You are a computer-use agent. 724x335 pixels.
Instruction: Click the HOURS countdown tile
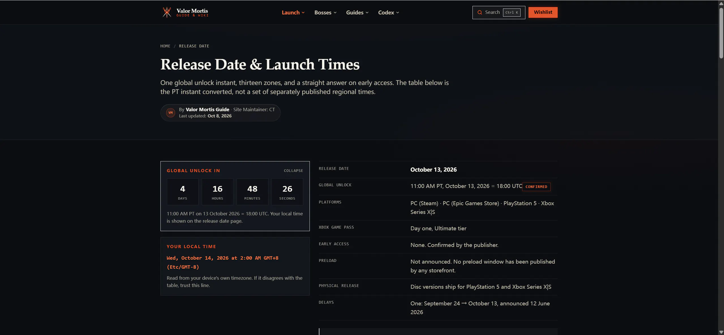(x=217, y=192)
